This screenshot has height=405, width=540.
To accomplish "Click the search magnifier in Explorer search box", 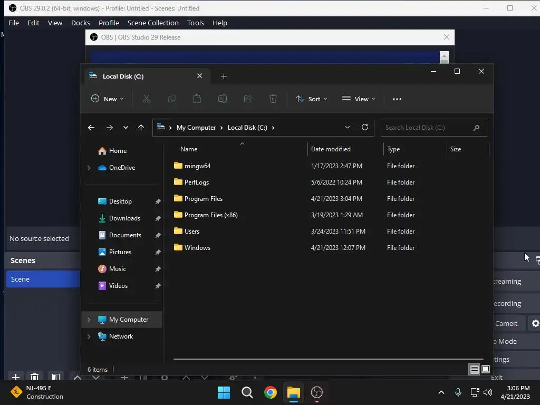I will [x=476, y=128].
